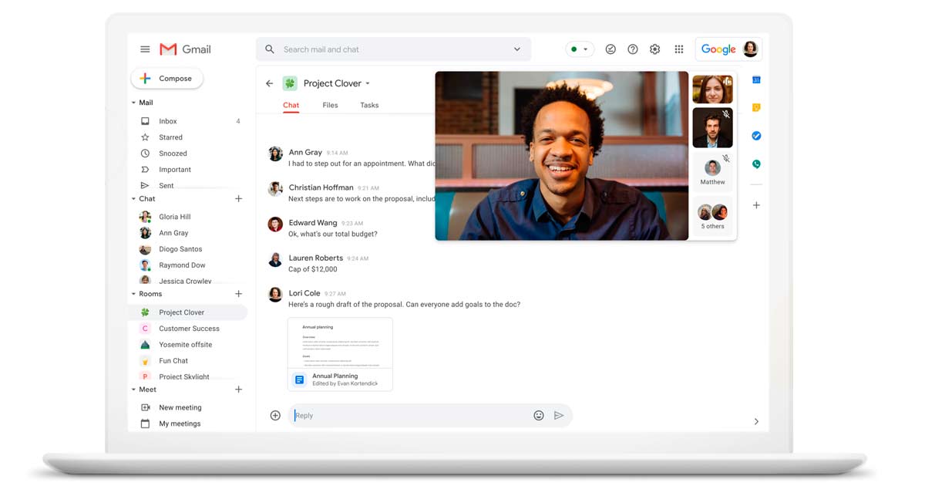
Task: Click Edward Wang's avatar
Action: tap(275, 224)
